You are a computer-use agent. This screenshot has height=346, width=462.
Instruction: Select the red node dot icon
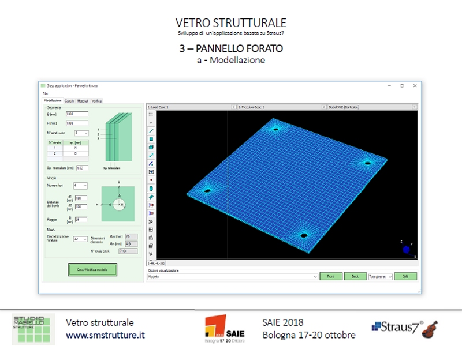(151, 180)
